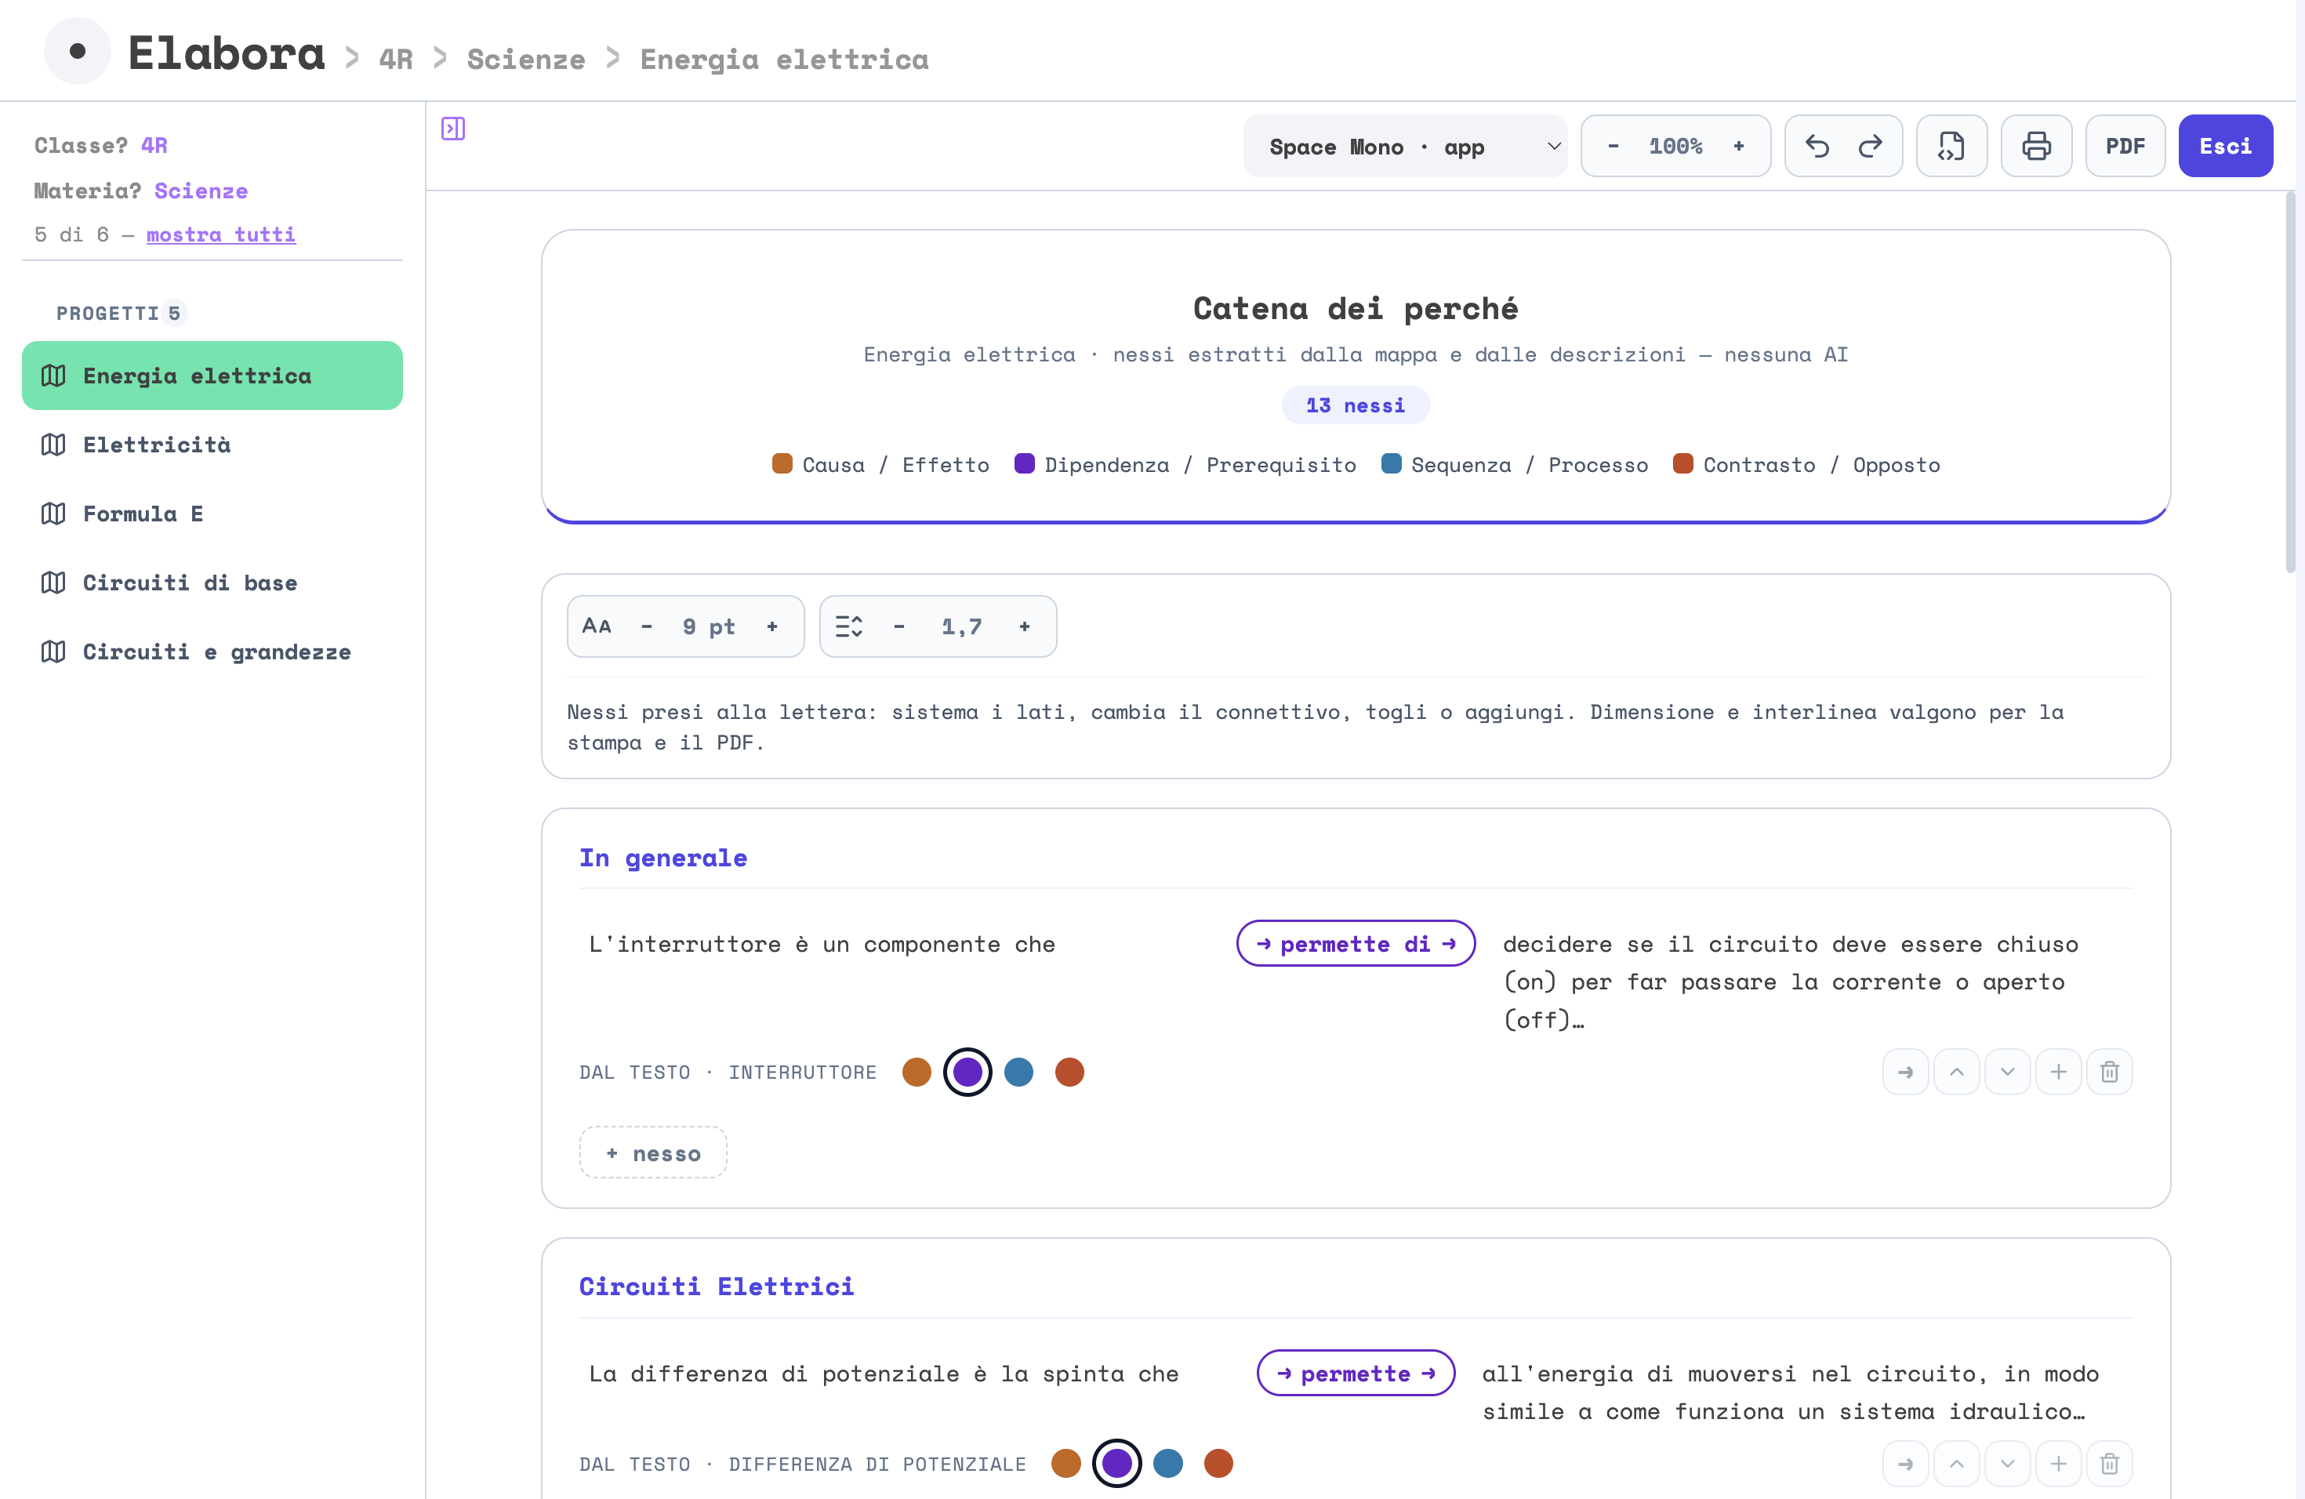Click the '+ nesso' button in In generale

coord(653,1152)
